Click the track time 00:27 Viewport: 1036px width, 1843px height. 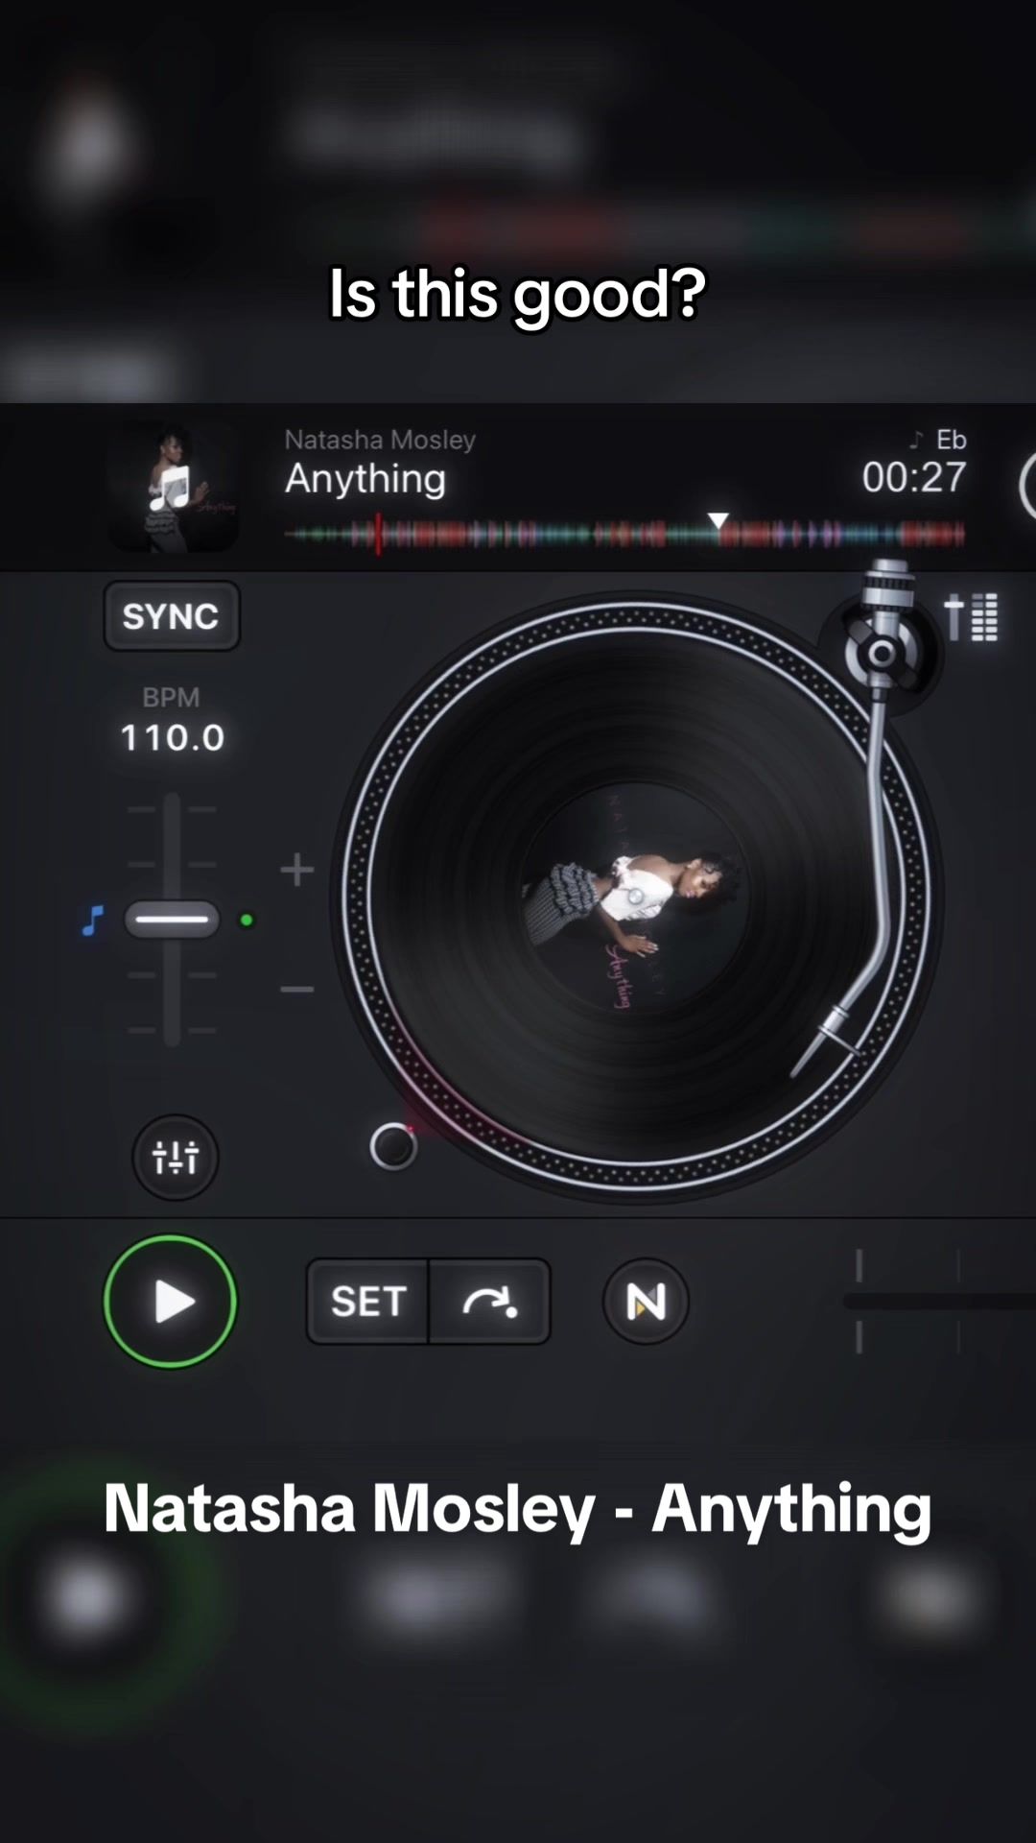(914, 477)
